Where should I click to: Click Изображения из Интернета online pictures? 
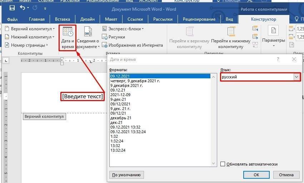132,45
